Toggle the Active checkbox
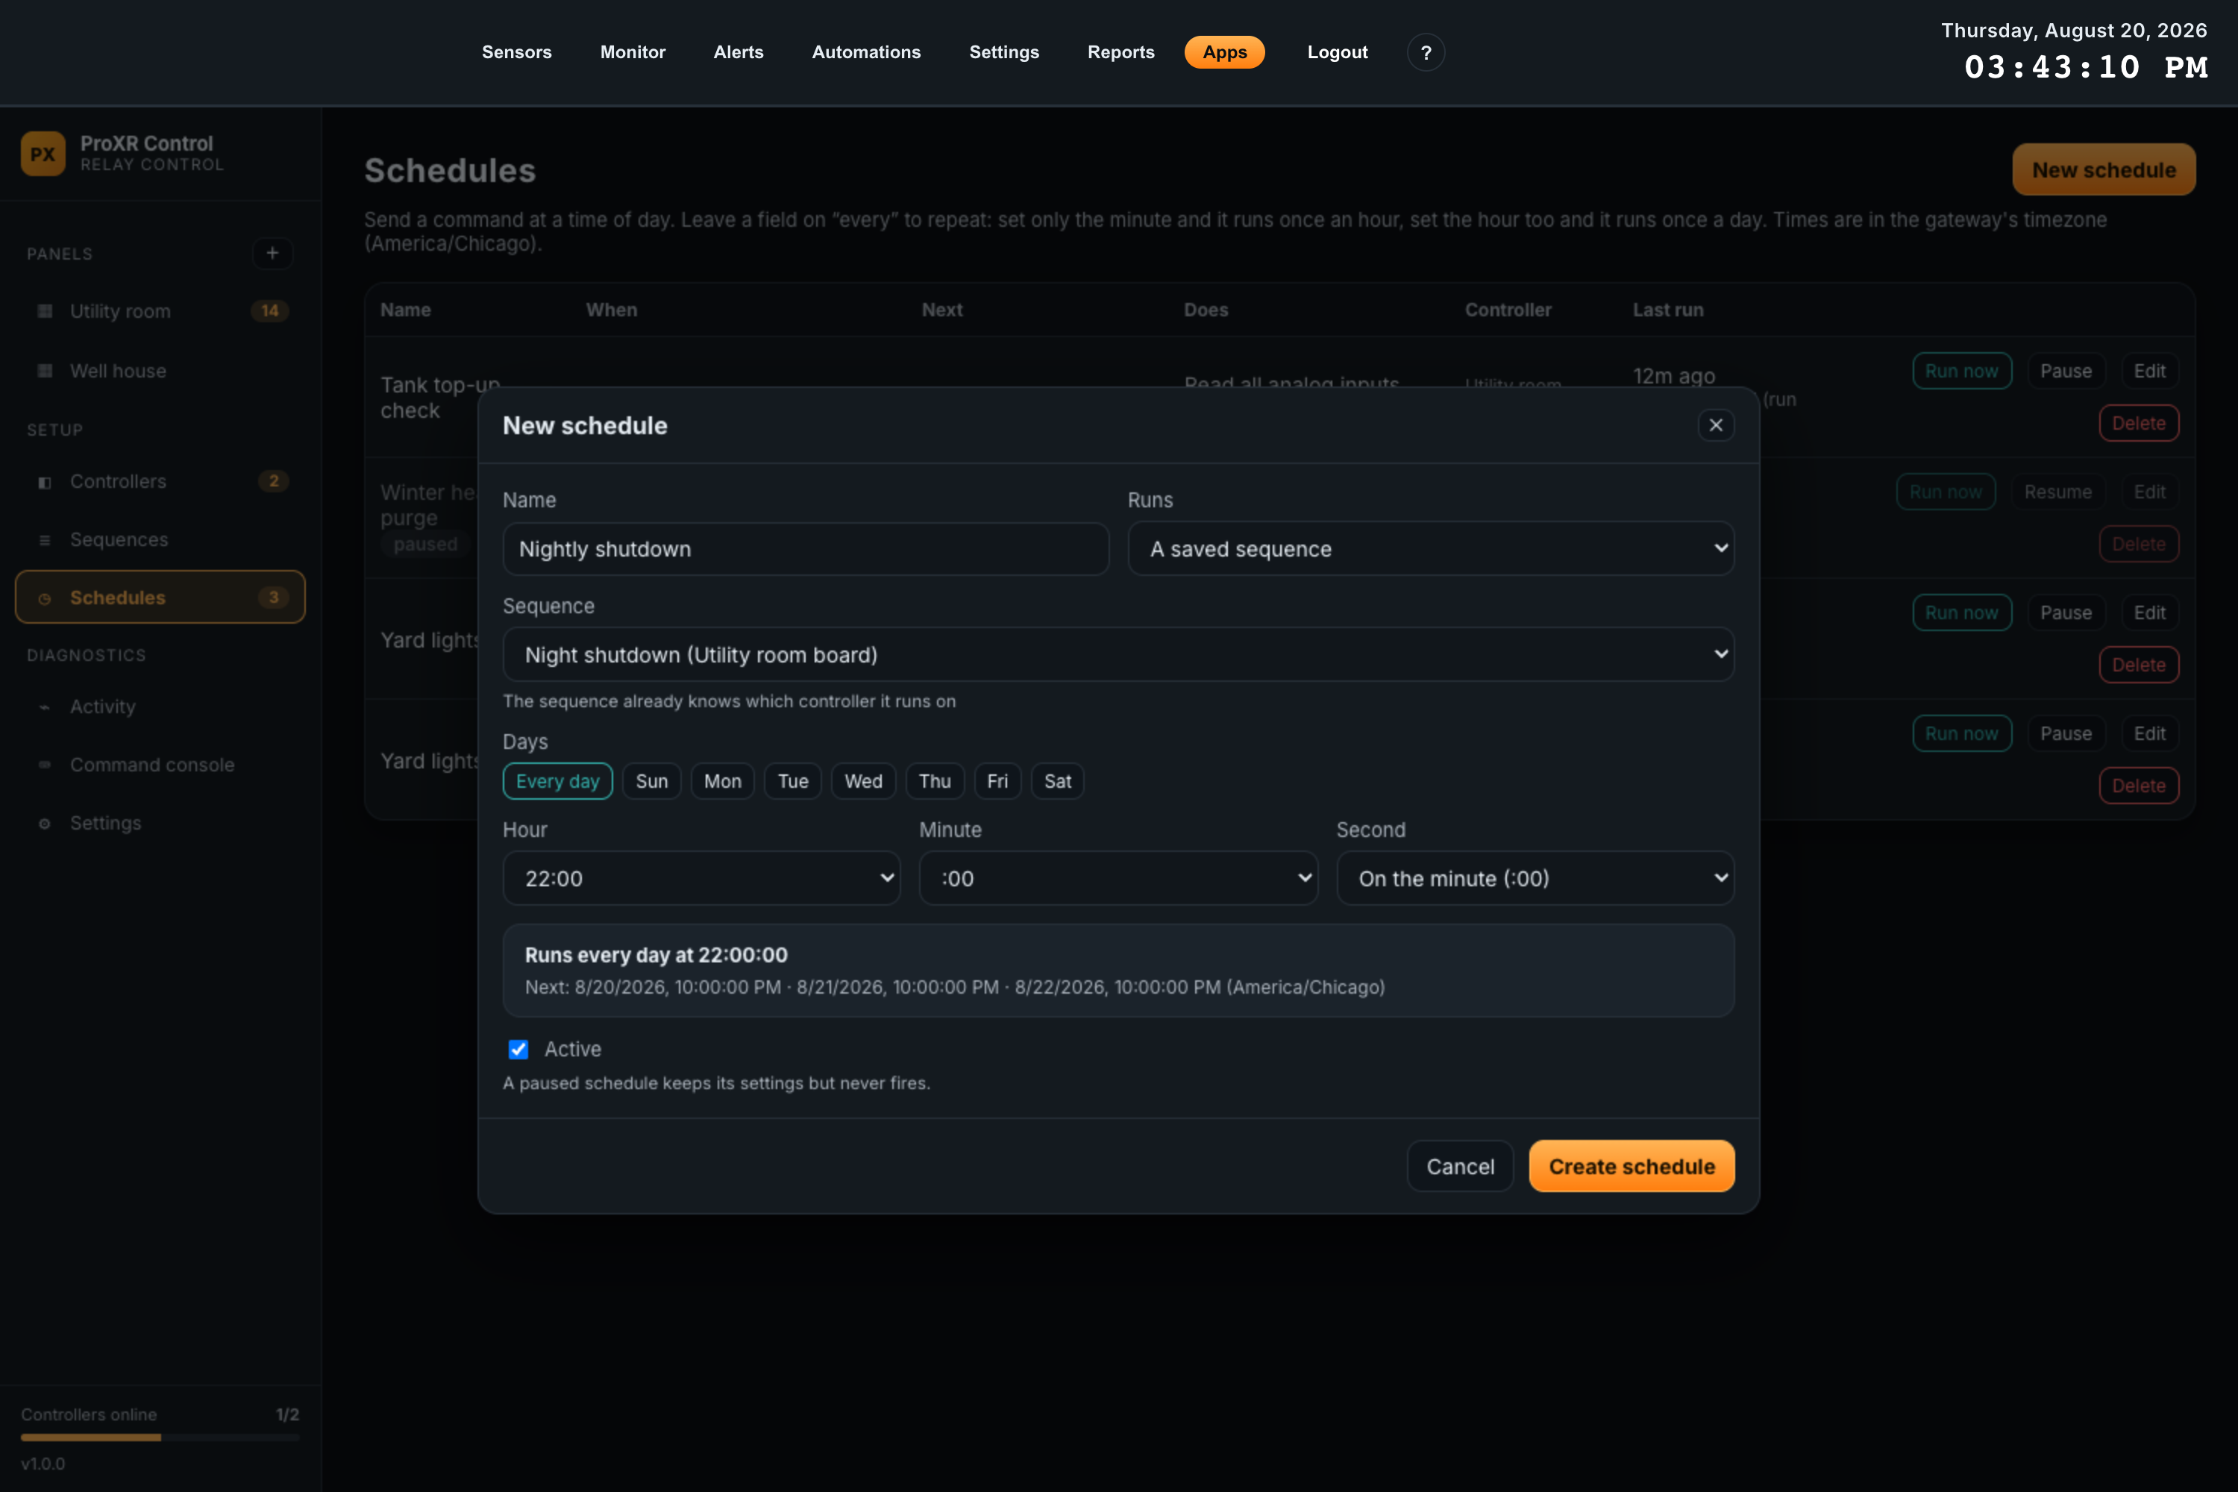 pos(518,1049)
